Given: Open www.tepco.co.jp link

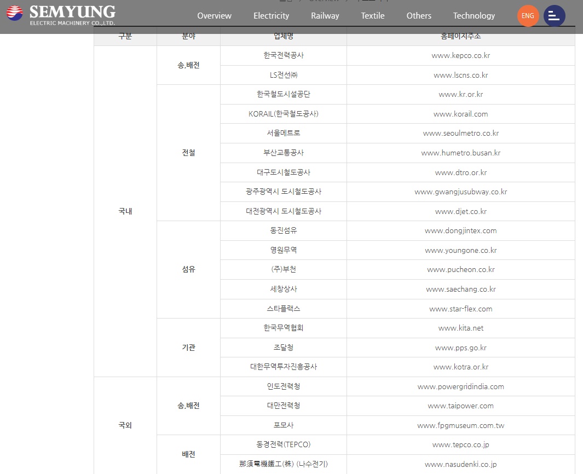Looking at the screenshot, I should [461, 444].
